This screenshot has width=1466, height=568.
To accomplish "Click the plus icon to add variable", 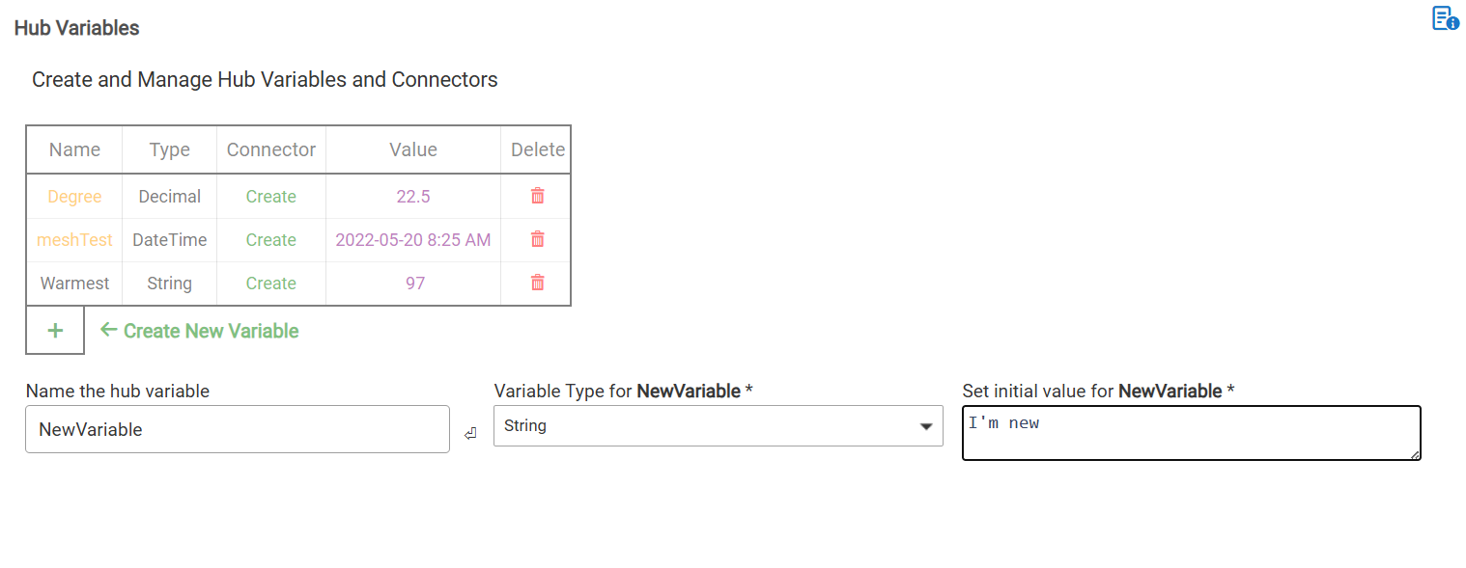I will 55,331.
